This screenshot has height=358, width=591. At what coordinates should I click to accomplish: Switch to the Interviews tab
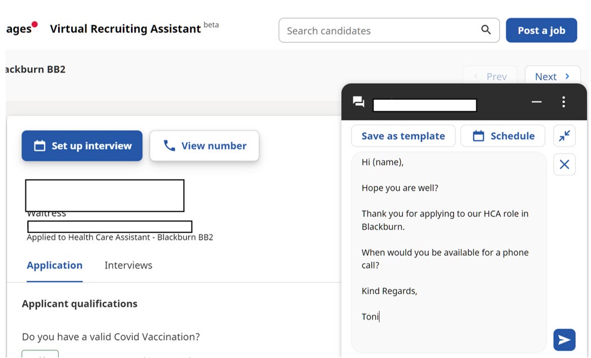(x=128, y=265)
